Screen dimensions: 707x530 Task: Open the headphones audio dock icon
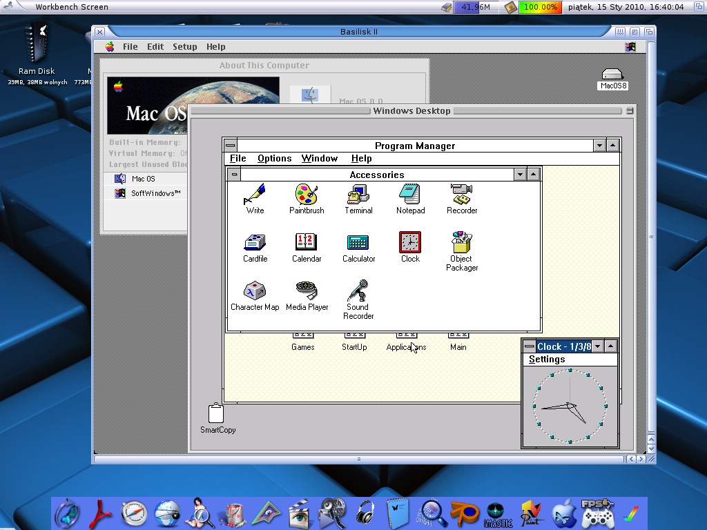click(365, 513)
